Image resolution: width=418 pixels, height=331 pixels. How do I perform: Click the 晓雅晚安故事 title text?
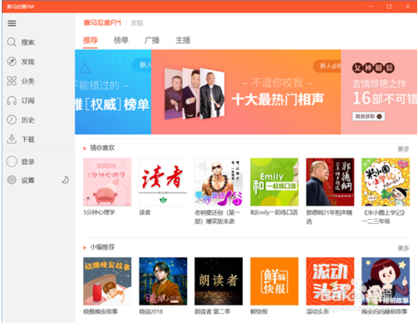[x=101, y=312]
